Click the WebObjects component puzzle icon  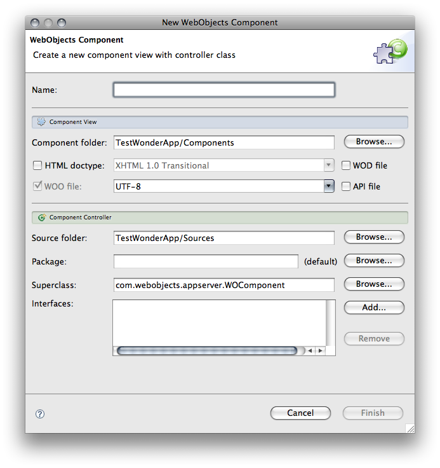pyautogui.click(x=390, y=52)
